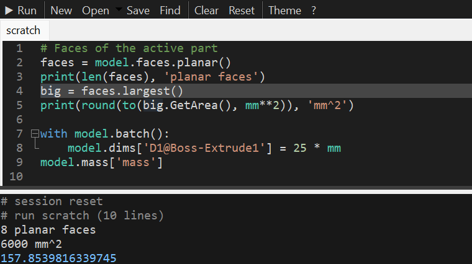Click the Open toolbar button
Viewport: 472px width, 264px height.
(96, 11)
